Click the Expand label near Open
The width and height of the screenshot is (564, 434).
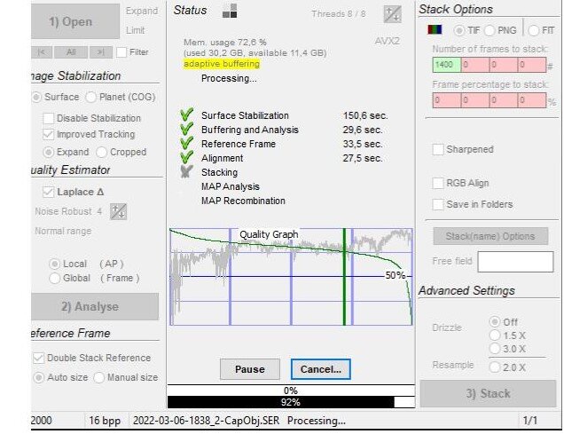(142, 12)
